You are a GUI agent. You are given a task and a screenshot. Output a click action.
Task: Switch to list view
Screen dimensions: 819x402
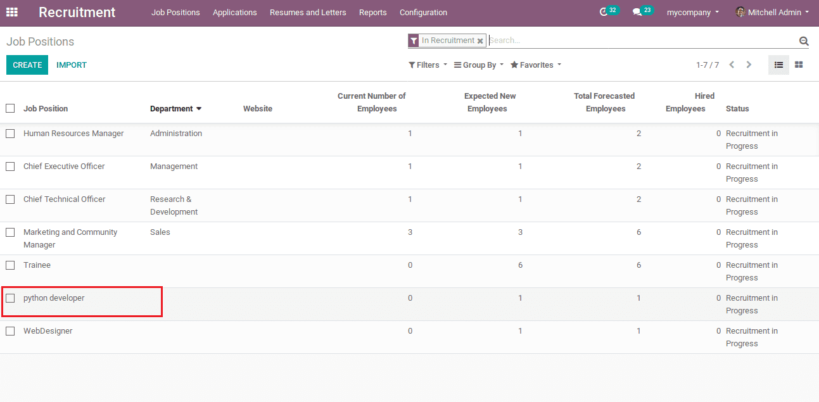coord(778,65)
